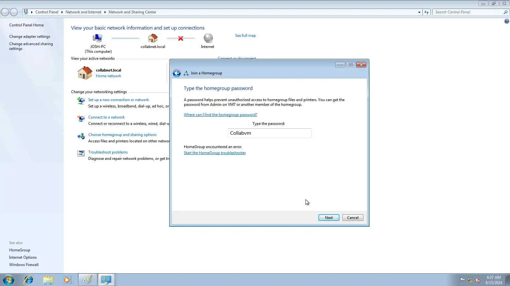Cancel the Join a Homegroup wizard

point(353,218)
